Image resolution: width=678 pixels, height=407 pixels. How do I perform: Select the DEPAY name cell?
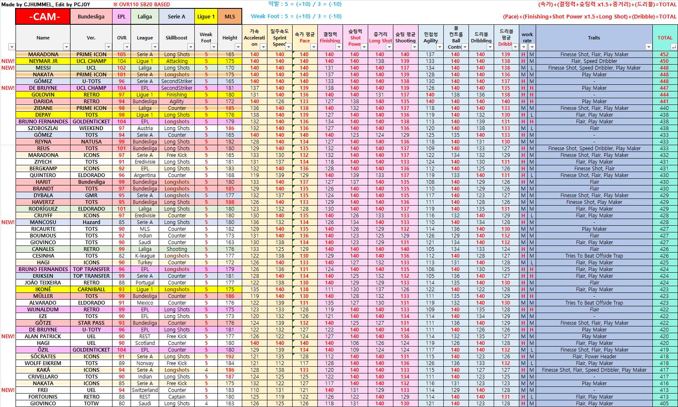43,115
